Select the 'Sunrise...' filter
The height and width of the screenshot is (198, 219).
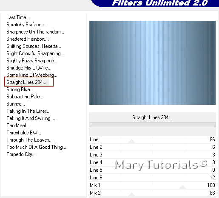coord(16,104)
